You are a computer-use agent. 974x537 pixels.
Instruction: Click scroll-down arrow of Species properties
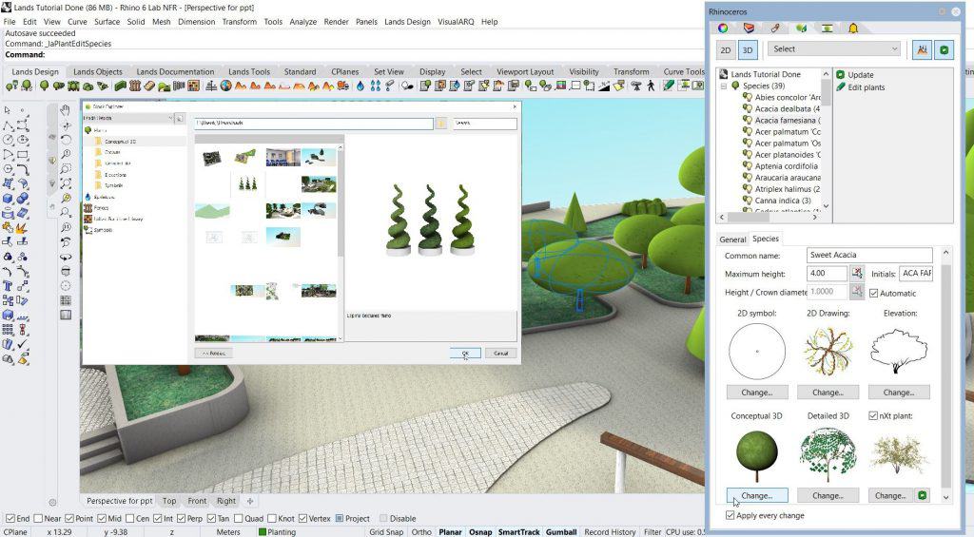point(946,497)
